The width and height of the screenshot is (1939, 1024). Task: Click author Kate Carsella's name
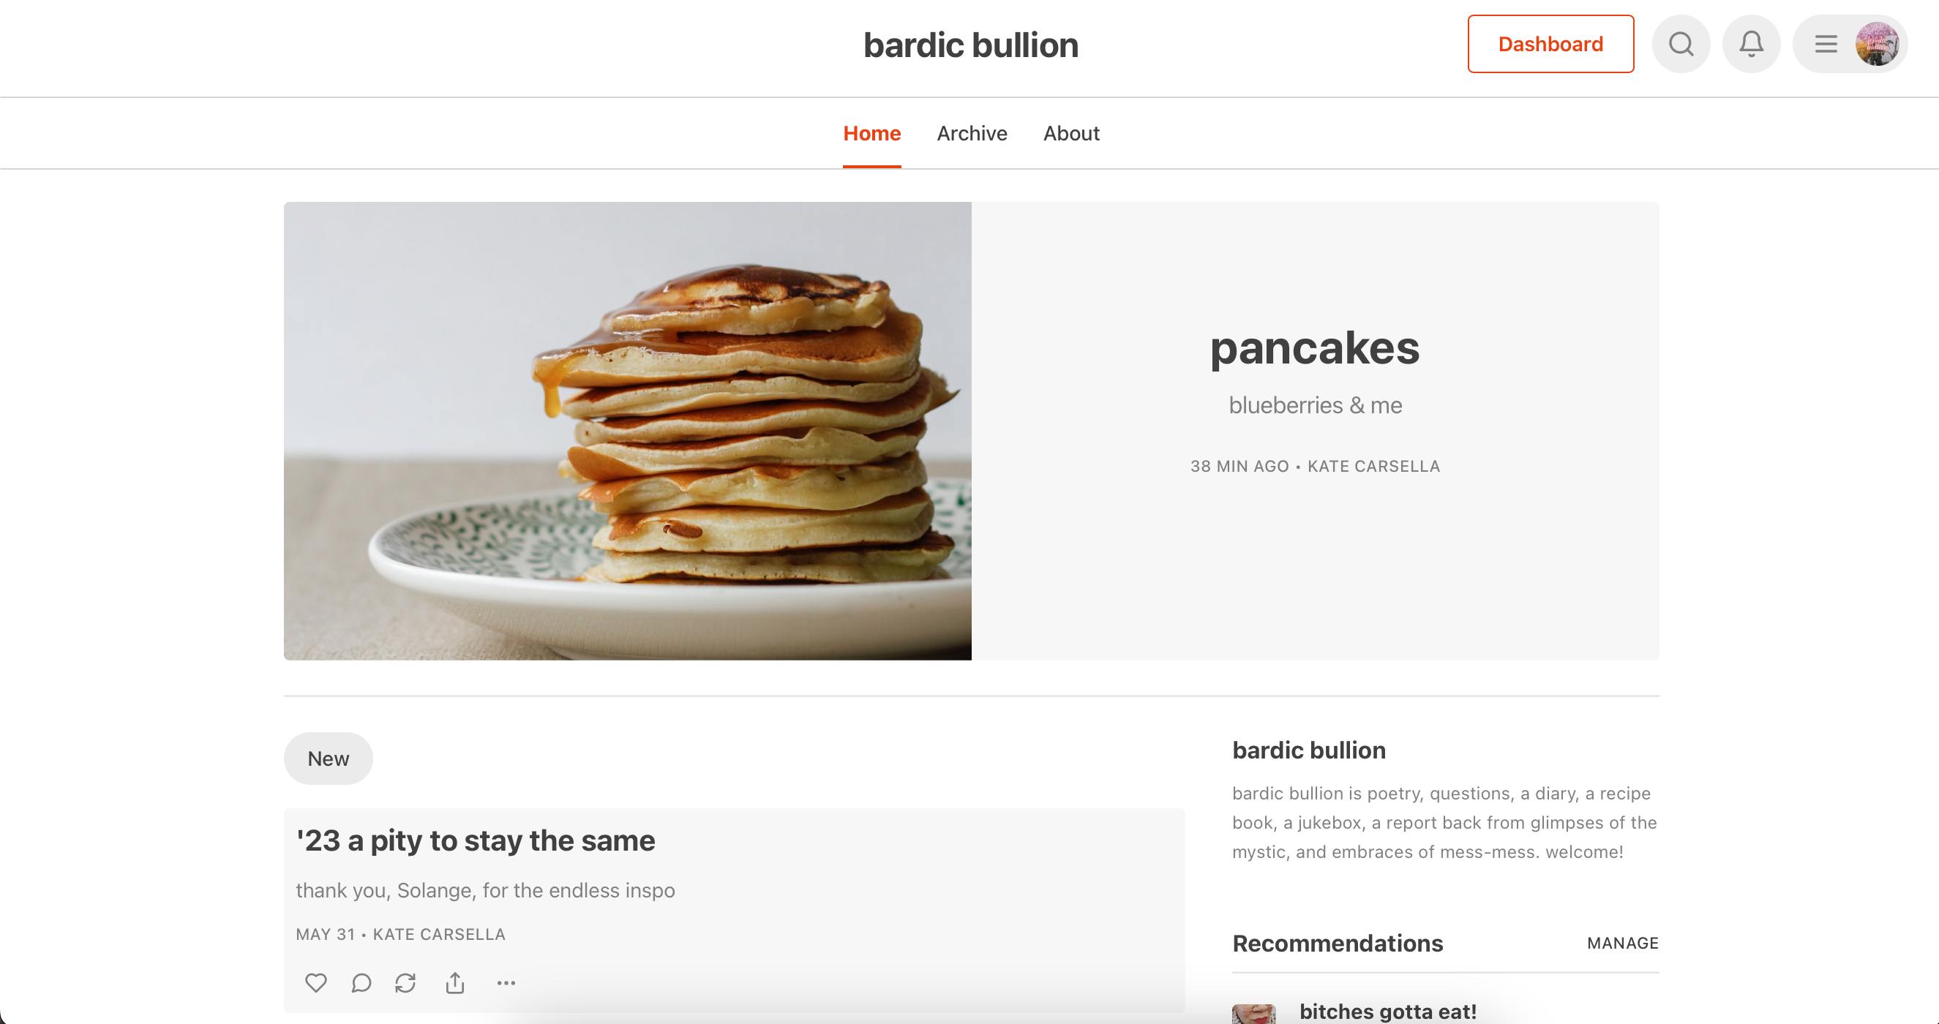pos(1373,466)
